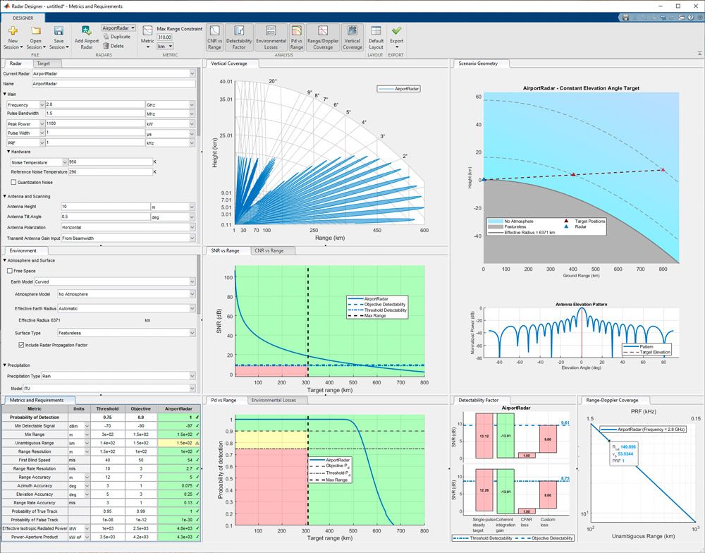This screenshot has width=705, height=553.
Task: Click the Delete radar button
Action: tap(114, 44)
